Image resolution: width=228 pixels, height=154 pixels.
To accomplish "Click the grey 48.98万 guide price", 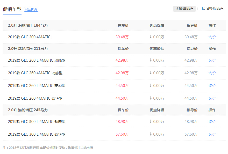I will point(191,122).
